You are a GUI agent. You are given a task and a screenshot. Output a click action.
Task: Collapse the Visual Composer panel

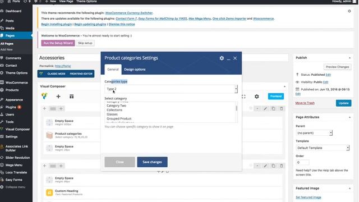point(284,86)
